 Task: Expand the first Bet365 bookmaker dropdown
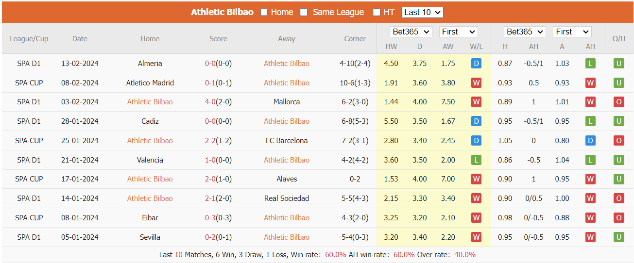tap(411, 32)
